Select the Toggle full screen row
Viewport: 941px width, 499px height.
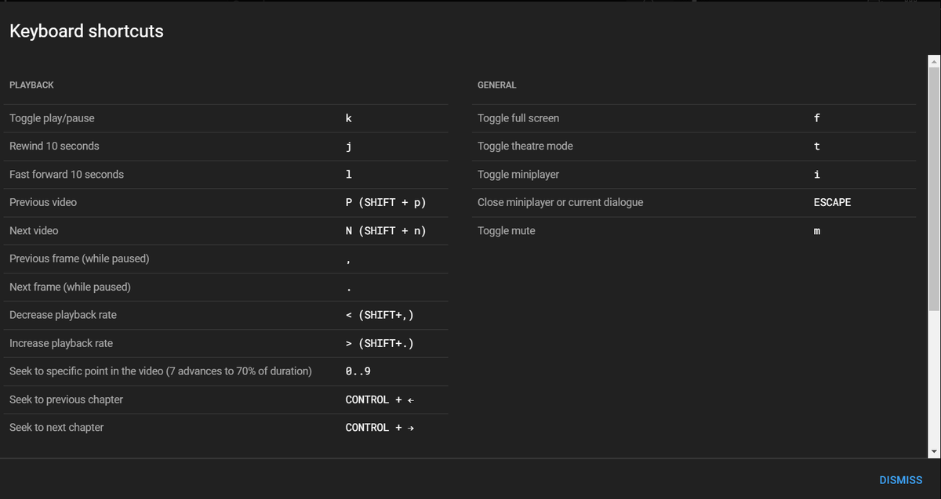pyautogui.click(x=694, y=118)
